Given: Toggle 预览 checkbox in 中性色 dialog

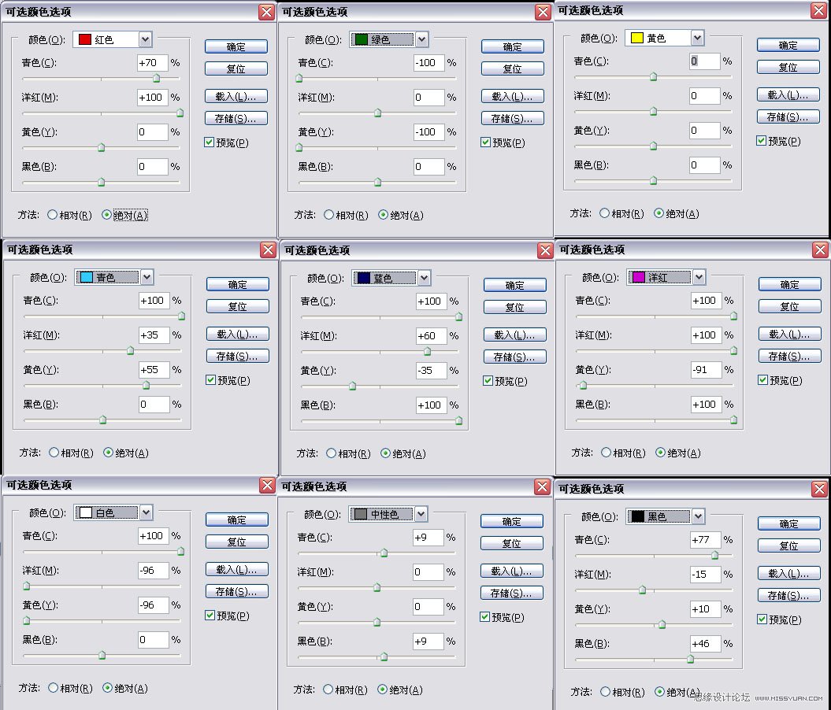Looking at the screenshot, I should click(484, 617).
